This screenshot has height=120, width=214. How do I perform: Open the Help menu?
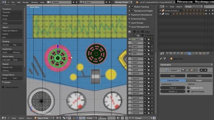click(42, 2)
